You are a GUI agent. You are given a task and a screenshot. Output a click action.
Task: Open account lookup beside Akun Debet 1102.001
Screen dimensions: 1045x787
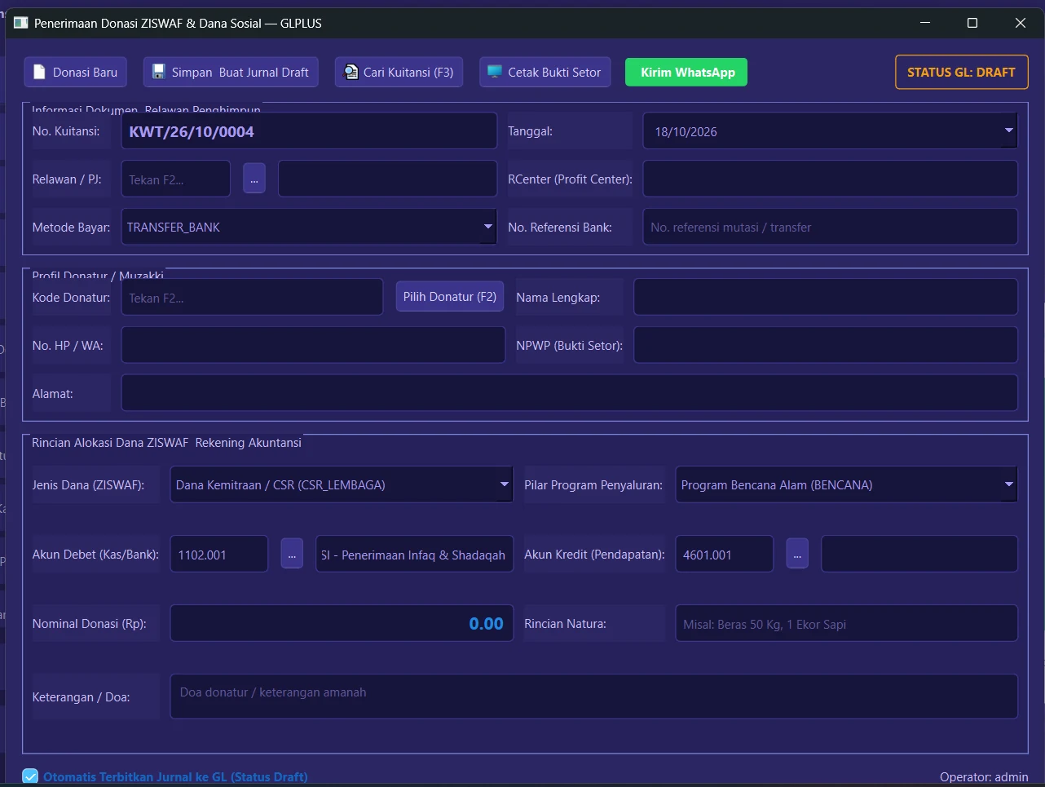coord(292,554)
